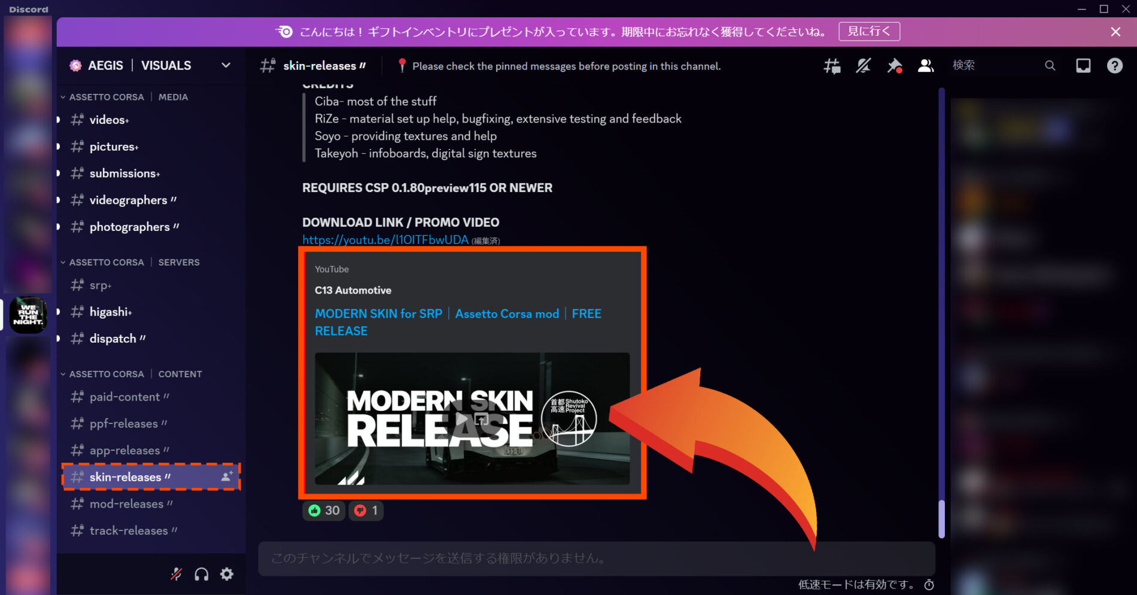Screen dimensions: 1137x595
Task: Click the disabled message input box
Action: point(596,558)
